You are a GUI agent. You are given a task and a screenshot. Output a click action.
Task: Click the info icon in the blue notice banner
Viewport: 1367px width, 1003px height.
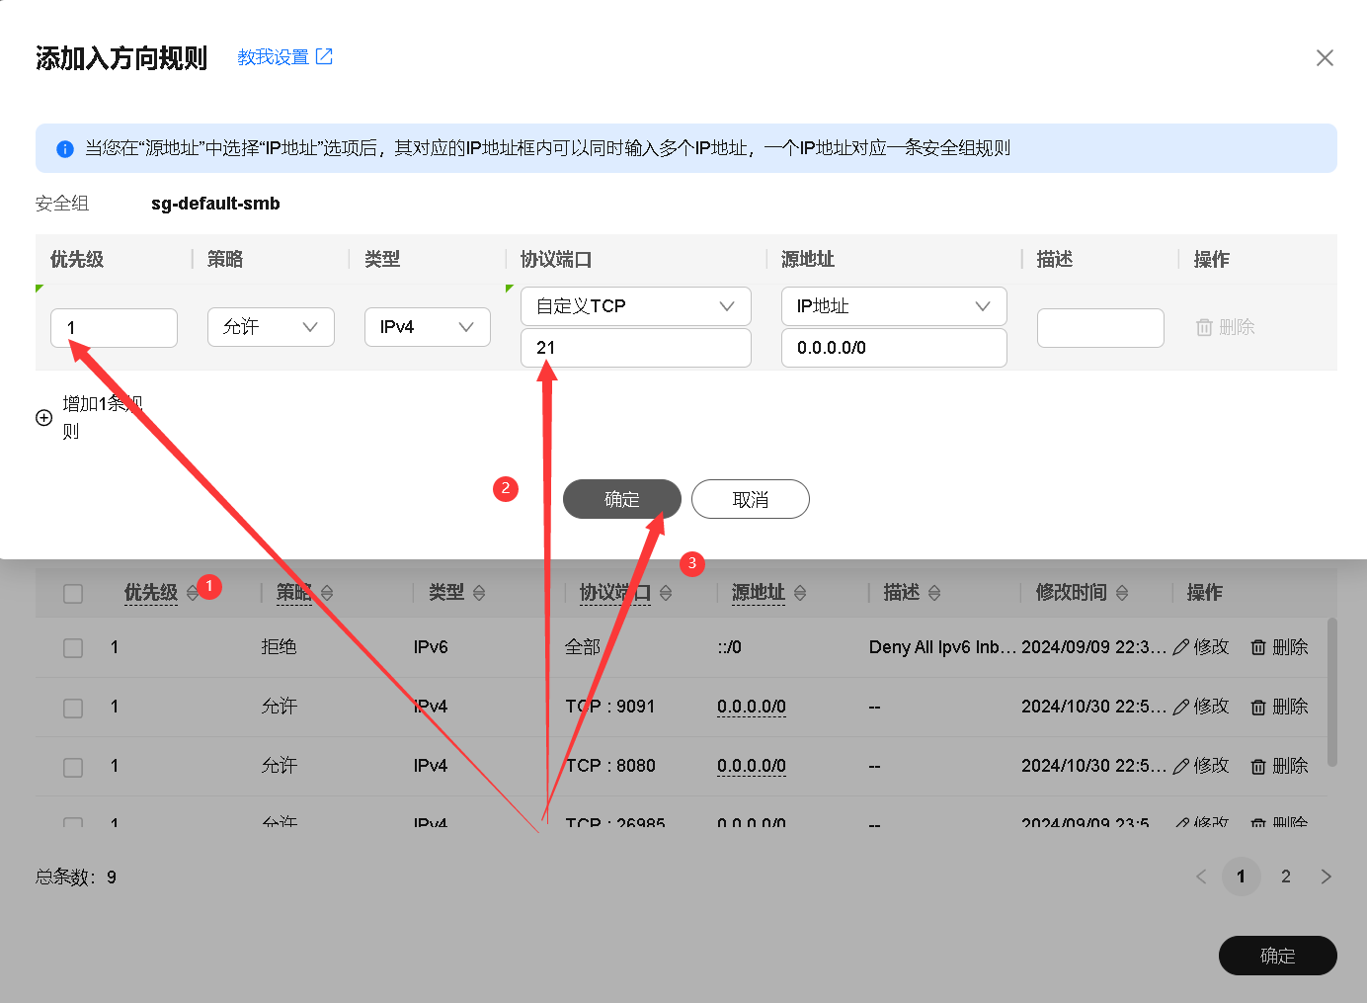click(64, 148)
